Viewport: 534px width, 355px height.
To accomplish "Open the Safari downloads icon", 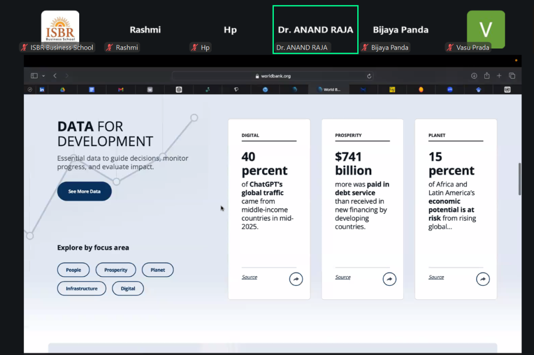I will coord(474,76).
